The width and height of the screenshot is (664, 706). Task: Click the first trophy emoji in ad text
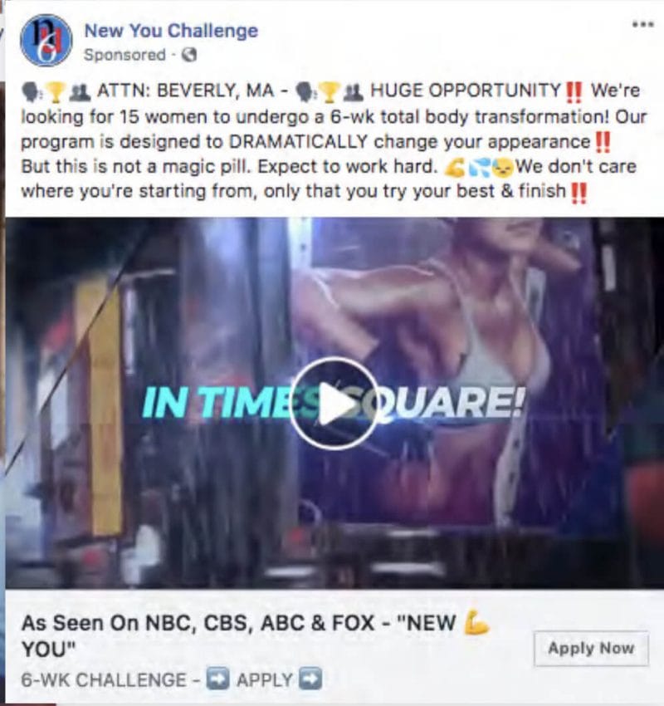tap(56, 92)
